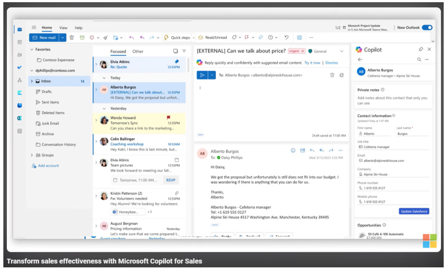
Task: Pin the Copilot pane
Action: tap(421, 49)
